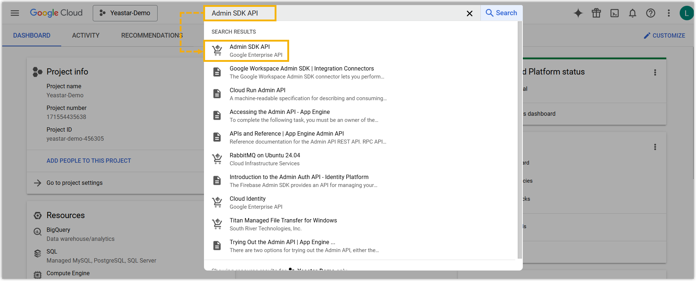Choose the Cloud Identity search result
This screenshot has width=696, height=281.
[248, 203]
